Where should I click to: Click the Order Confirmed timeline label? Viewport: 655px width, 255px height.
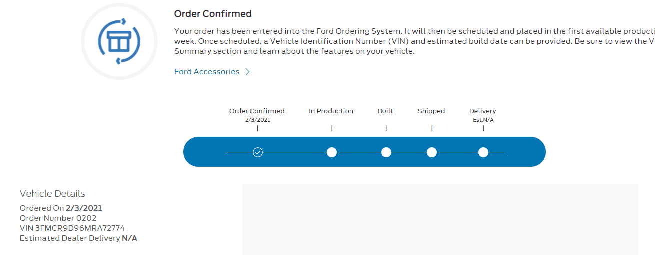[257, 111]
